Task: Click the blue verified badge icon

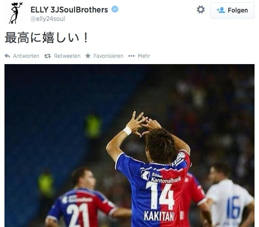Action: (x=115, y=9)
